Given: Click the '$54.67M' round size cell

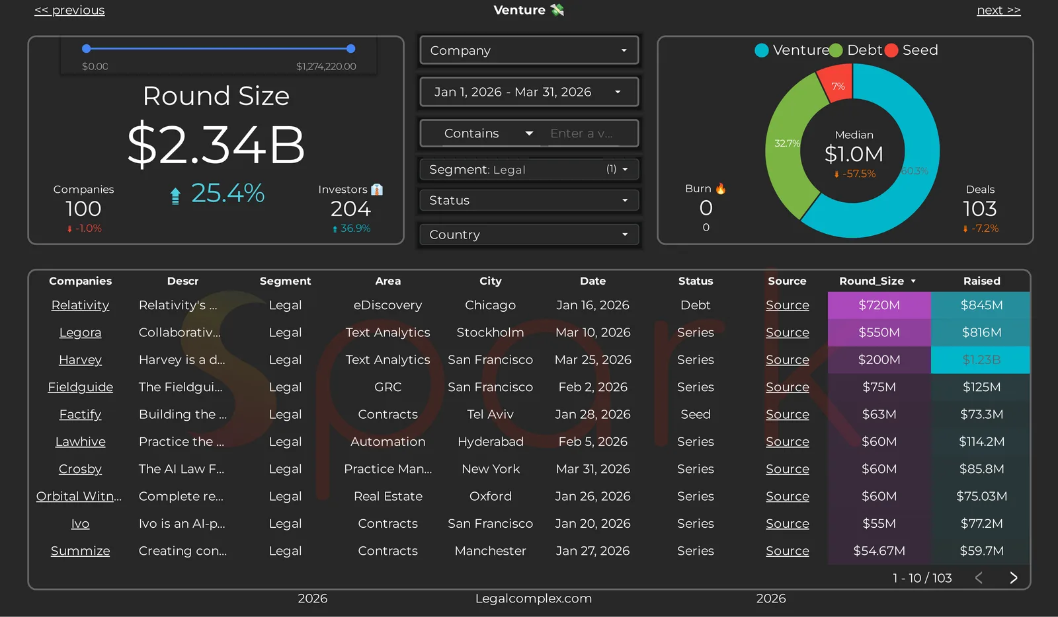Looking at the screenshot, I should pyautogui.click(x=879, y=551).
